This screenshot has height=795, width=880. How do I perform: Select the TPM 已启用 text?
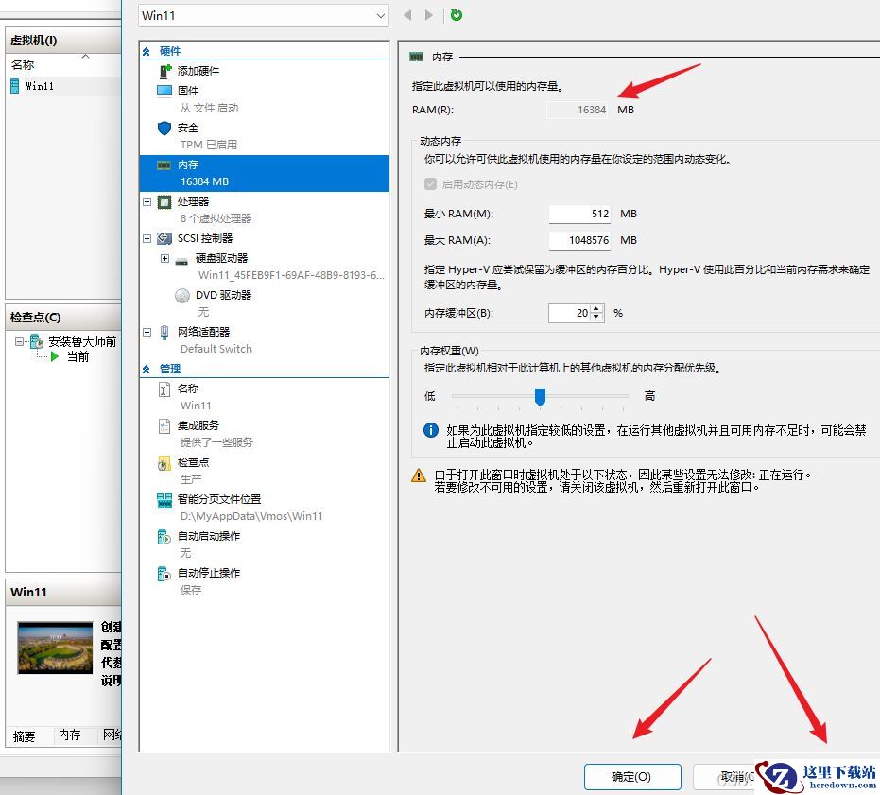click(x=209, y=145)
